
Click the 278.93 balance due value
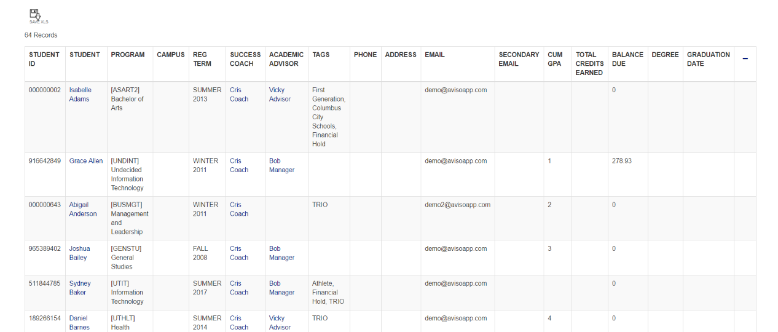coord(622,161)
